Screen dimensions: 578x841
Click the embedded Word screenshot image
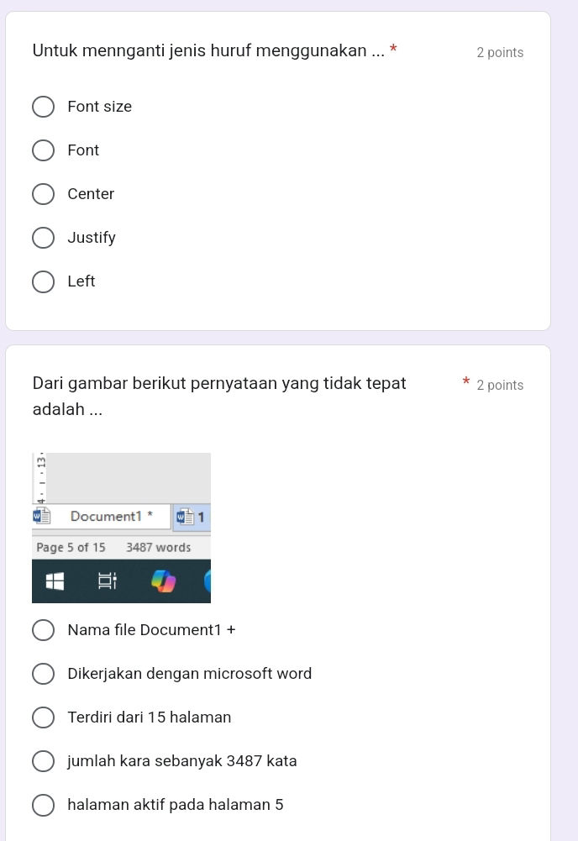(121, 528)
